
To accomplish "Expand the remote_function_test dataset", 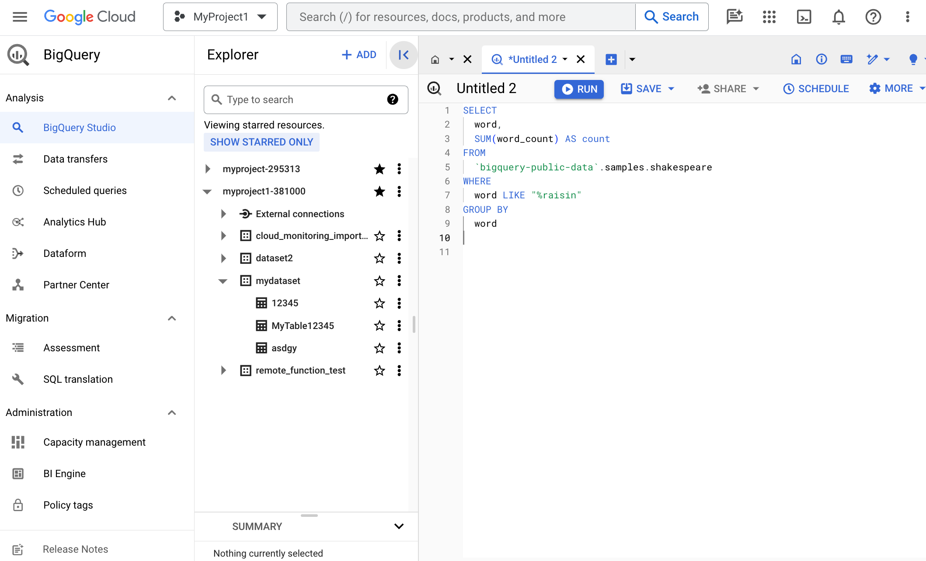I will point(223,370).
